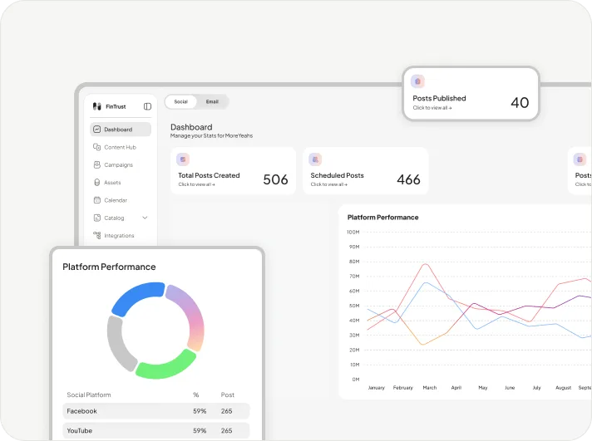Click view all under Total Posts Created
Screen dimensions: 592x441
[x=197, y=184]
